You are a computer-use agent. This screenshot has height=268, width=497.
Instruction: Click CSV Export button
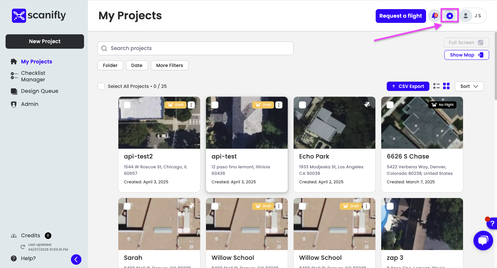coord(408,86)
